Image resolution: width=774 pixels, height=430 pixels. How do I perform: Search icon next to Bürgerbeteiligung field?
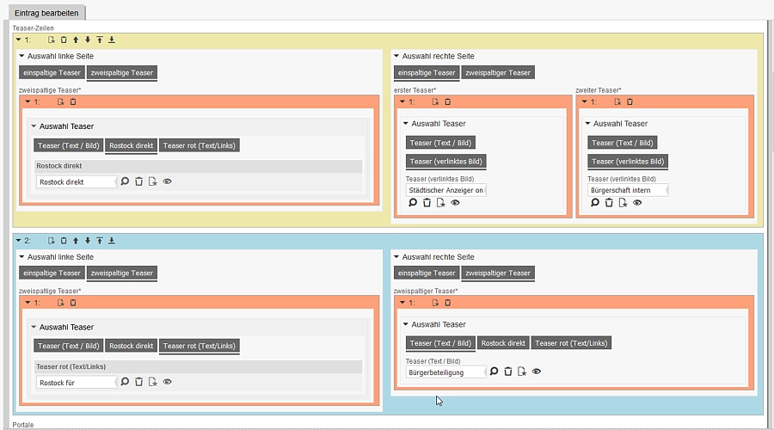tap(494, 372)
